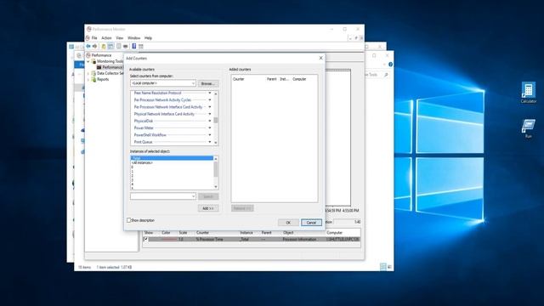
Task: Click the Browse... button
Action: coord(207,83)
